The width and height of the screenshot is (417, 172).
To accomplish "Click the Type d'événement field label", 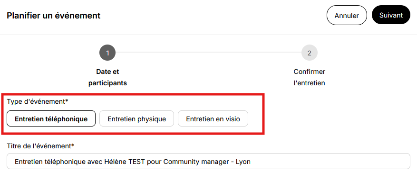I will (x=38, y=101).
